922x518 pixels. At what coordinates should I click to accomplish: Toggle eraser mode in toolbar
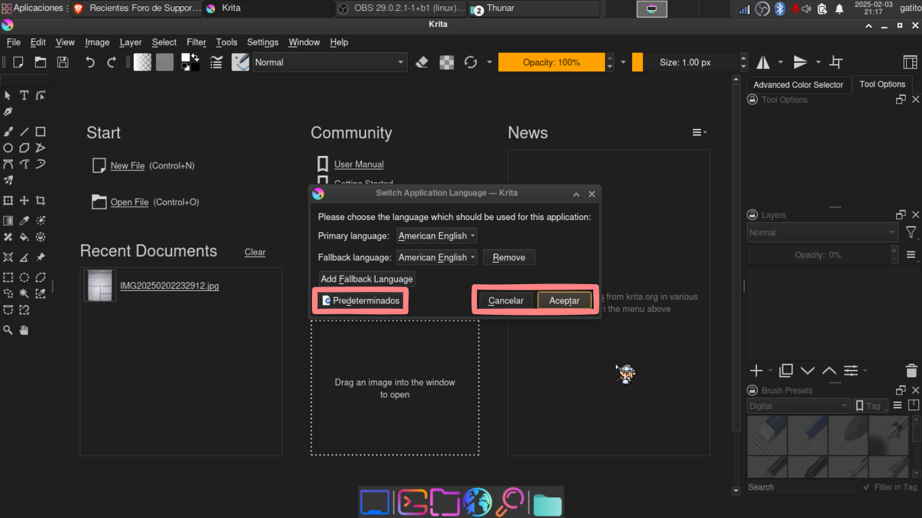(422, 62)
